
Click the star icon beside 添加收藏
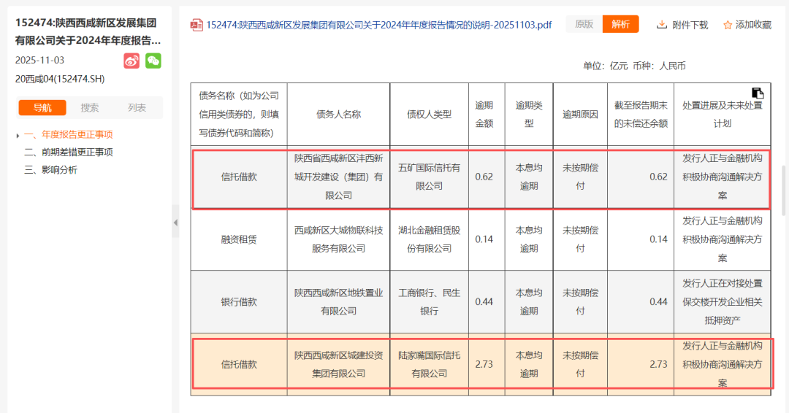[x=728, y=25]
